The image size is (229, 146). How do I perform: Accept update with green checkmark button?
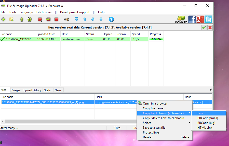(x=204, y=27)
